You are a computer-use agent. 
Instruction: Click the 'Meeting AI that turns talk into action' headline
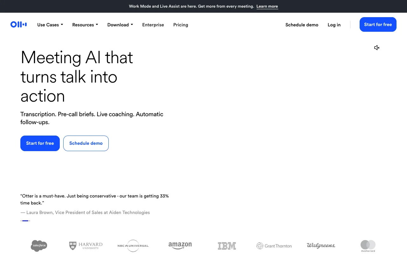[x=77, y=77]
